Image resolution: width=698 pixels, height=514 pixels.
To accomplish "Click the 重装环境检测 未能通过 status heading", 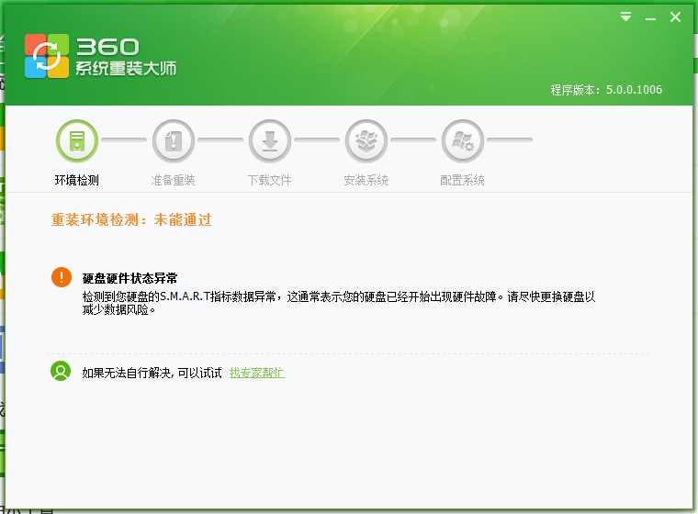I will pyautogui.click(x=131, y=219).
